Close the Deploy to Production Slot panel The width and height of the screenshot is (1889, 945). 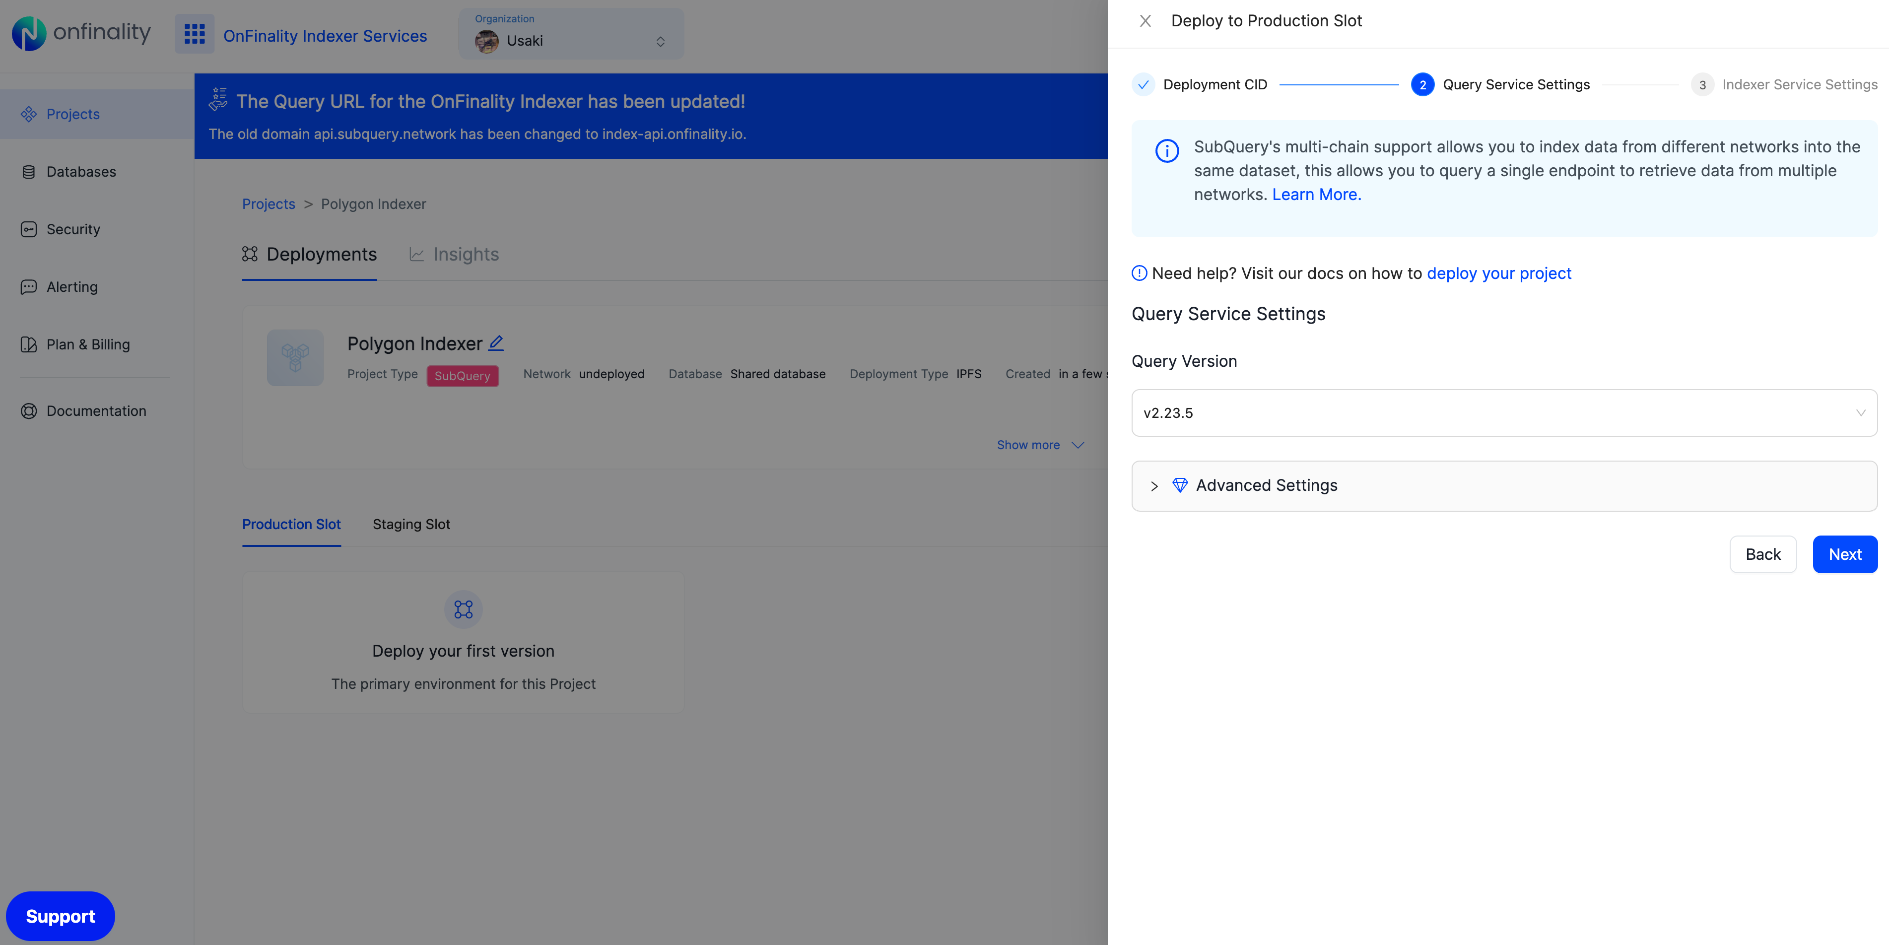click(1145, 21)
